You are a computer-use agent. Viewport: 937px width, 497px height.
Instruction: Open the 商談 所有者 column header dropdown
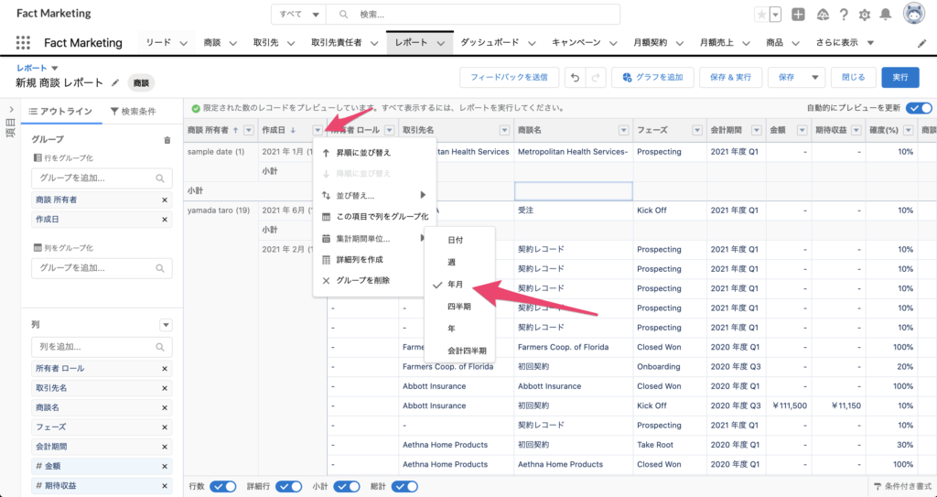coord(249,130)
